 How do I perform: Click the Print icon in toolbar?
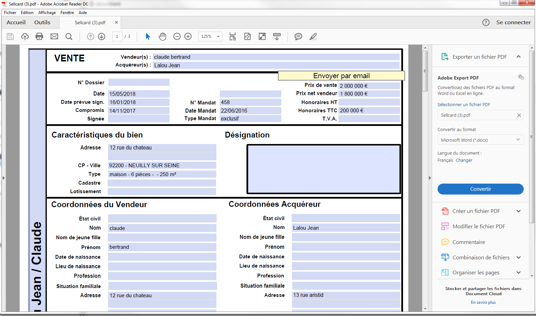click(39, 37)
